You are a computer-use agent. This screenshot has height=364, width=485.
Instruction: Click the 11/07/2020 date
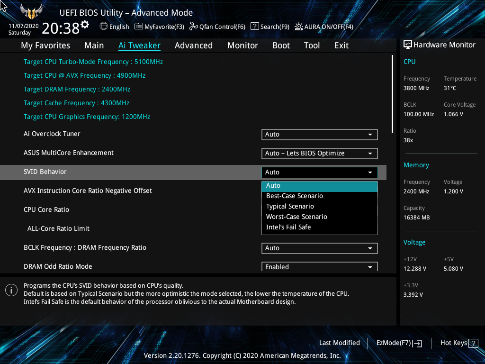pos(24,26)
